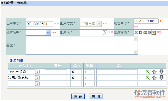Move OA办公系统 row up
The height and width of the screenshot is (101, 168).
(154, 72)
